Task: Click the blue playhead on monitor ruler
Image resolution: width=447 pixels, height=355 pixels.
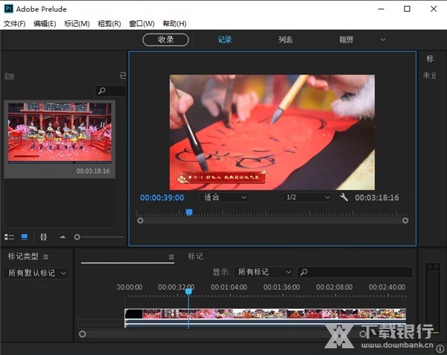Action: pos(189,213)
